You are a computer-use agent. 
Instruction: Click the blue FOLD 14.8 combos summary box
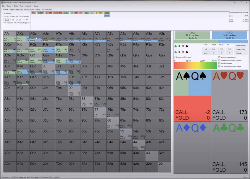230,35
